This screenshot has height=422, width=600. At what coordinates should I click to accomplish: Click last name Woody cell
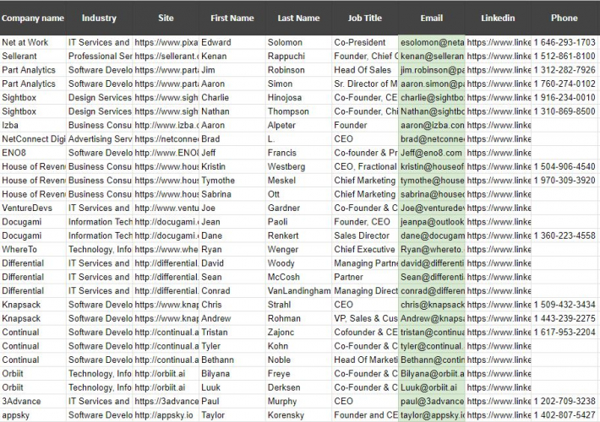(x=298, y=263)
